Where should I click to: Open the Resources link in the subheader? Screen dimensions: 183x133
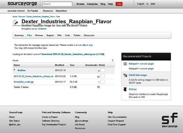click(x=48, y=11)
